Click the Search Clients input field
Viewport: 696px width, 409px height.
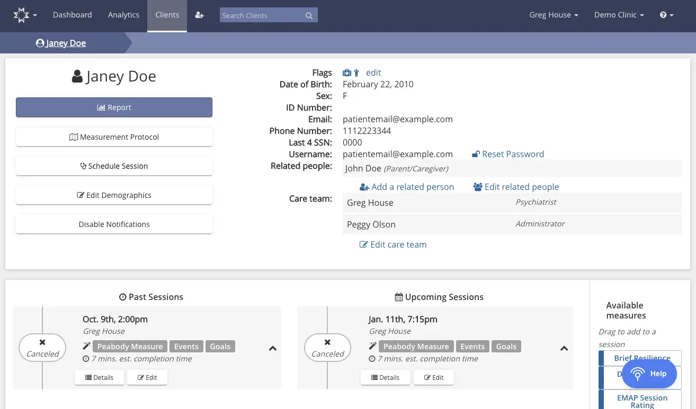[x=263, y=15]
